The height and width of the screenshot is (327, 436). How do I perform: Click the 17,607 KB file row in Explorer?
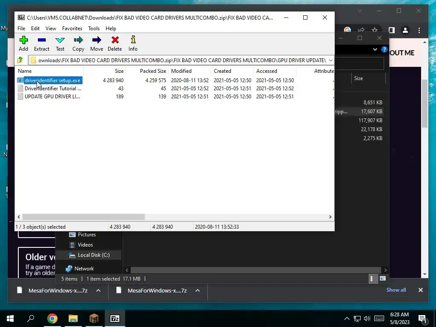tap(359, 112)
